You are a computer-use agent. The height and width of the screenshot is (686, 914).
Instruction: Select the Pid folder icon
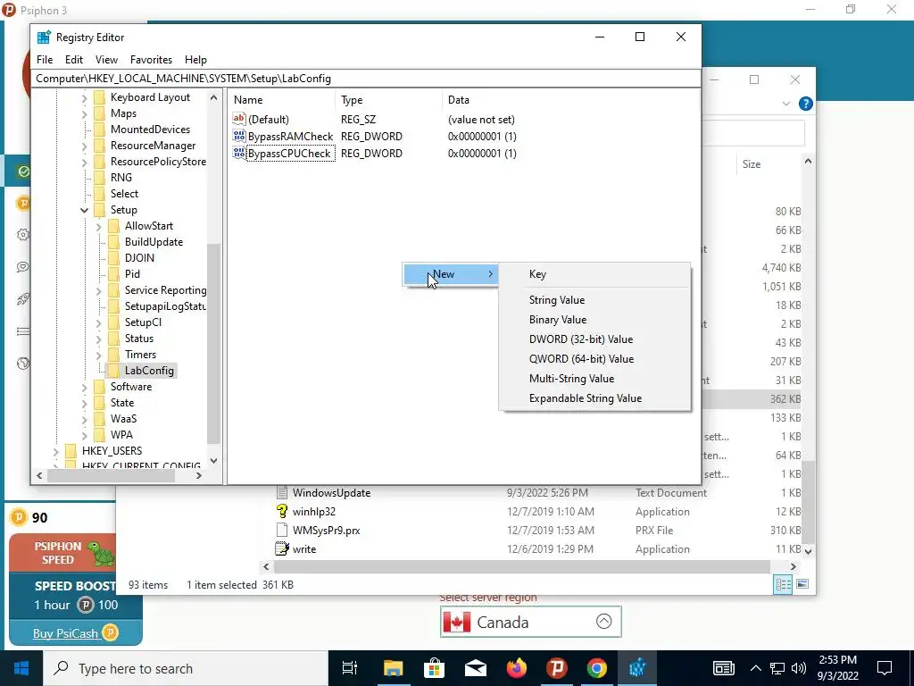click(114, 274)
